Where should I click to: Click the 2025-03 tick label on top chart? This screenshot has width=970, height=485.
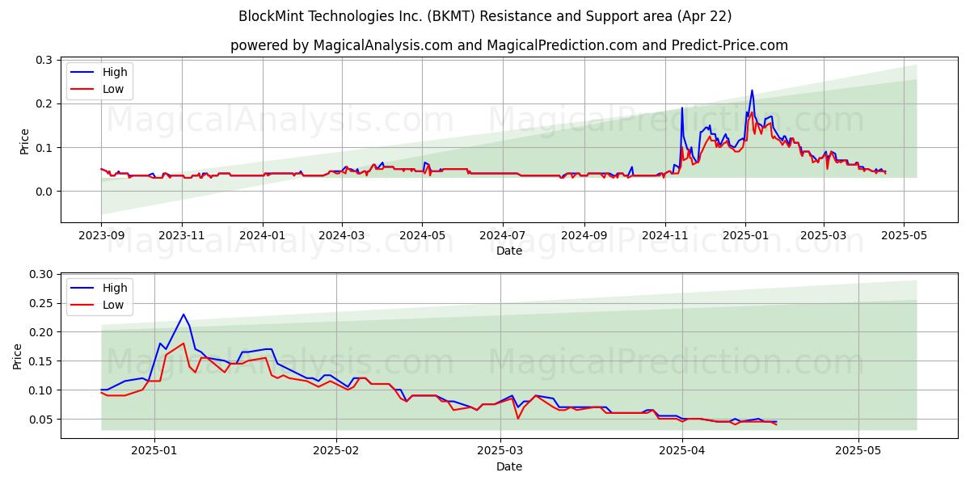coord(824,235)
